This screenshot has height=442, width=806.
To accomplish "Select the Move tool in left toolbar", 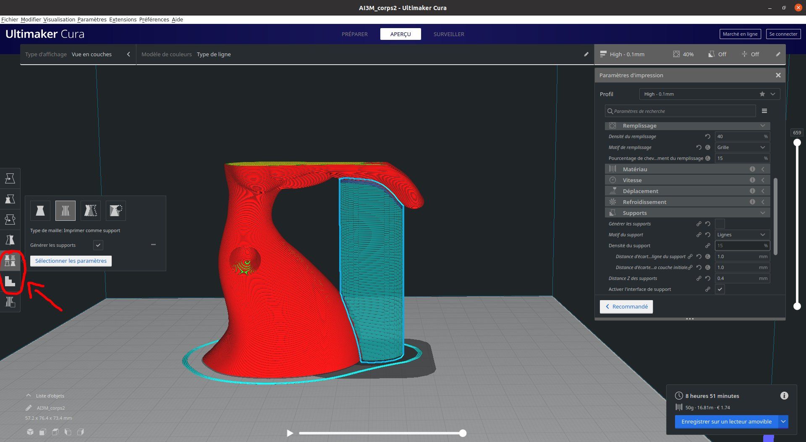I will pos(10,178).
